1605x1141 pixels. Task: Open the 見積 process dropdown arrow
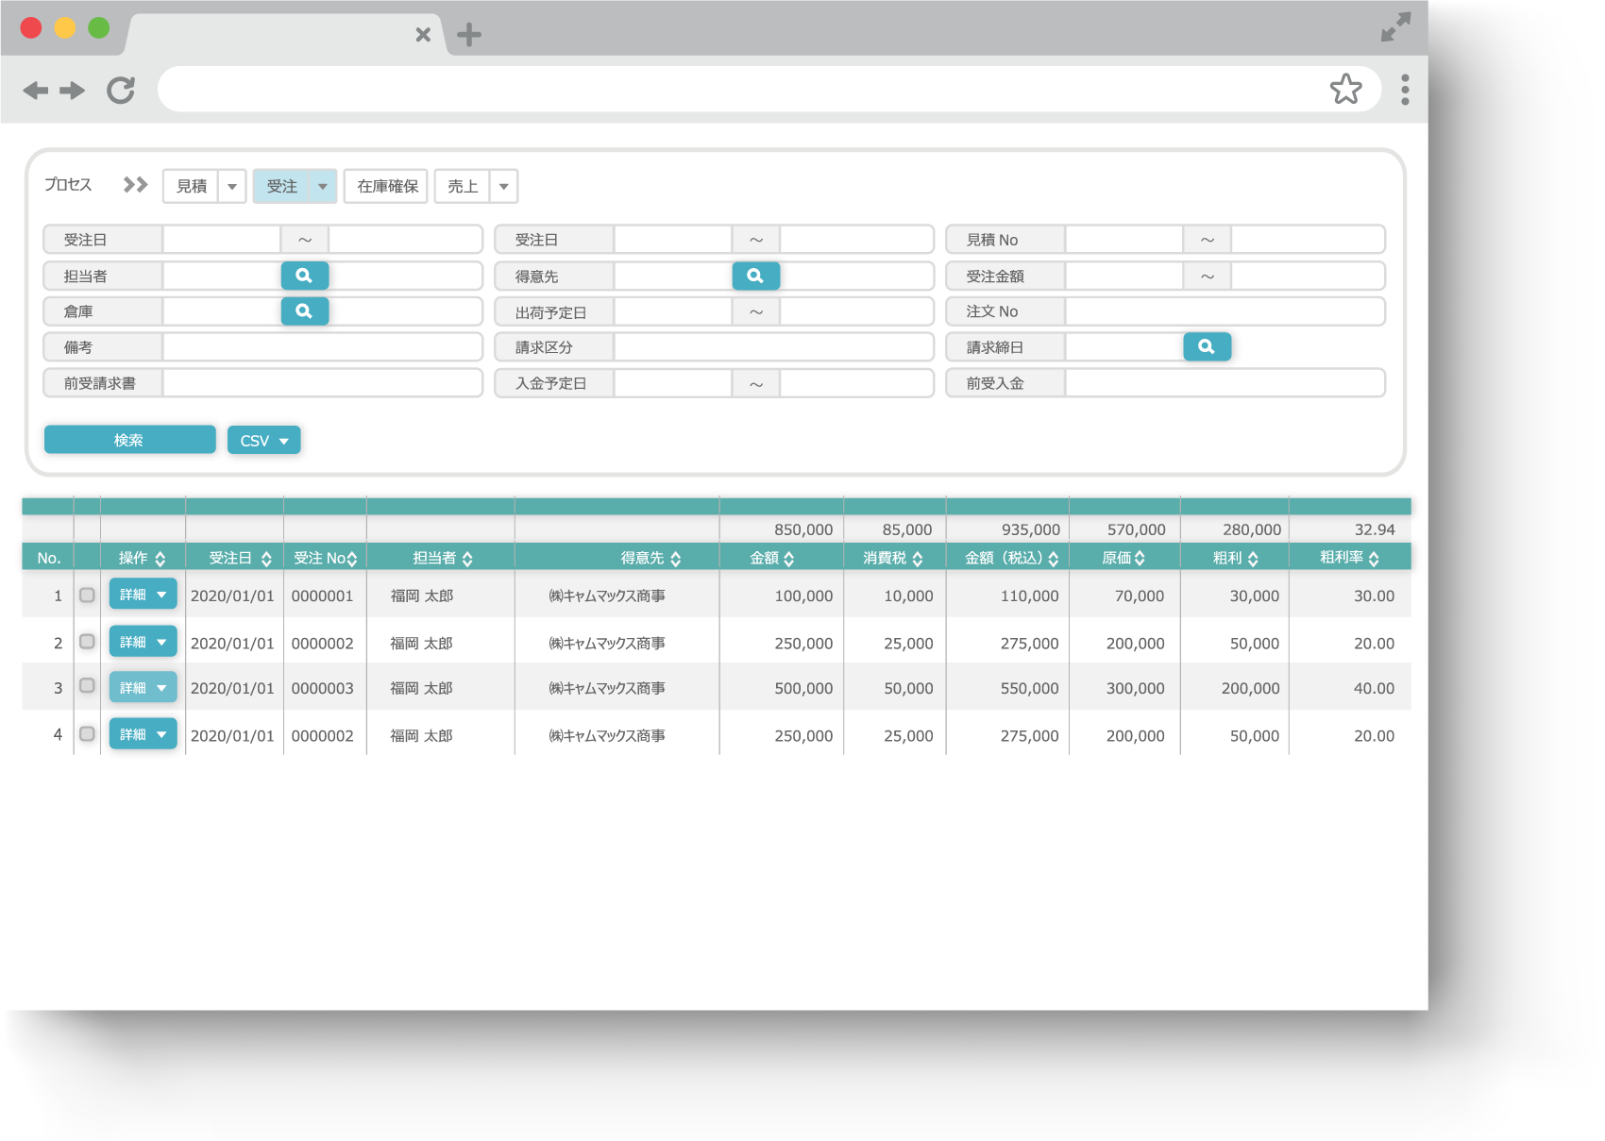point(232,187)
